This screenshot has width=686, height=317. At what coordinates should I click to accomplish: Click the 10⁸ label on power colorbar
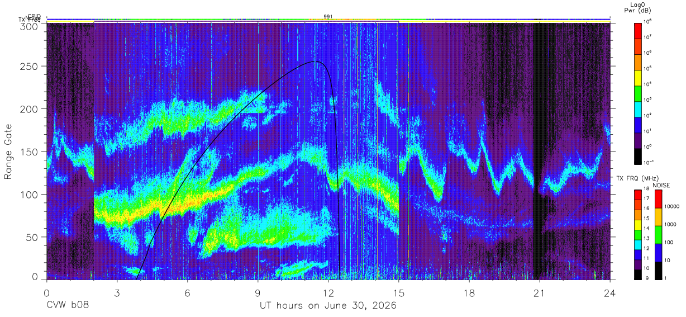pos(649,21)
